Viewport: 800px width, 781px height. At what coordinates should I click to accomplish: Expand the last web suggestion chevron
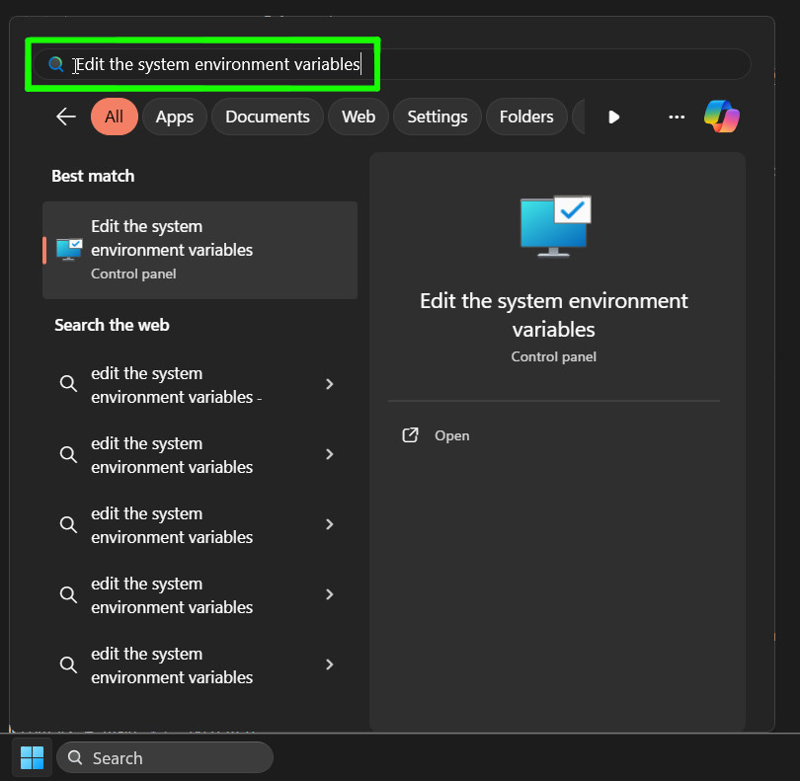pos(330,665)
